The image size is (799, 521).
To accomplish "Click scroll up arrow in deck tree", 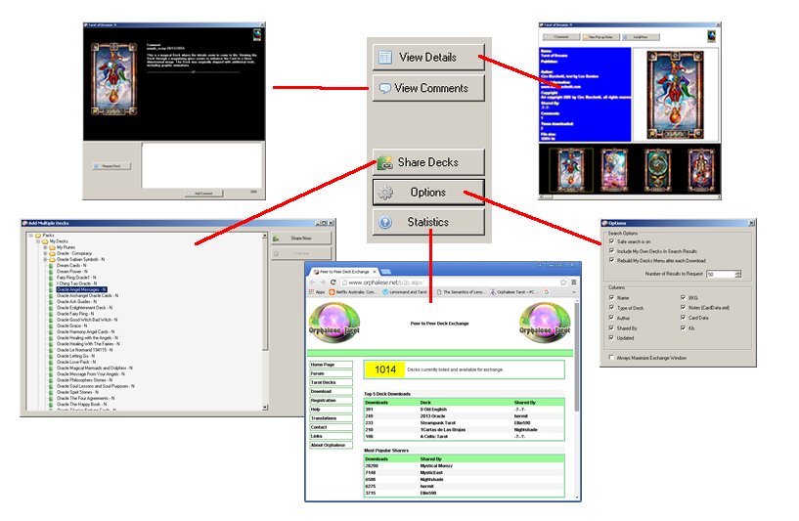I will click(264, 236).
